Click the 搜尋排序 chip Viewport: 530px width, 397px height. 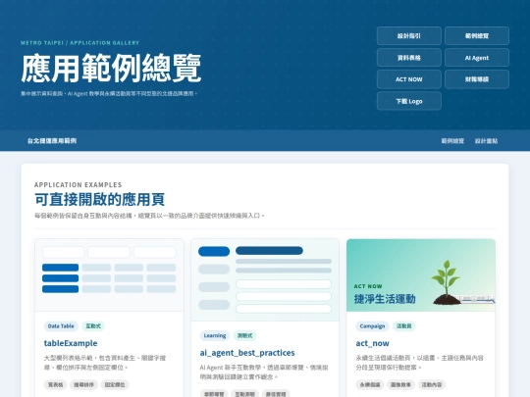point(83,384)
